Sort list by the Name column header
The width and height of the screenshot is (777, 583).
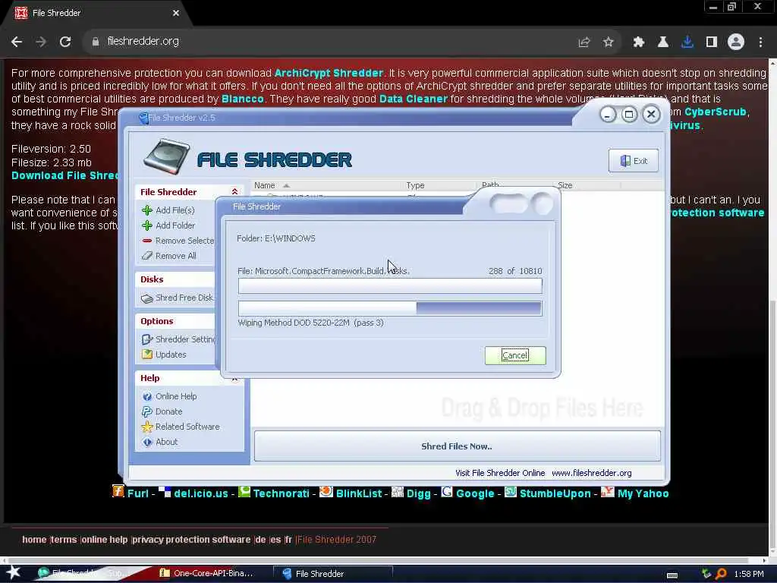(x=326, y=185)
